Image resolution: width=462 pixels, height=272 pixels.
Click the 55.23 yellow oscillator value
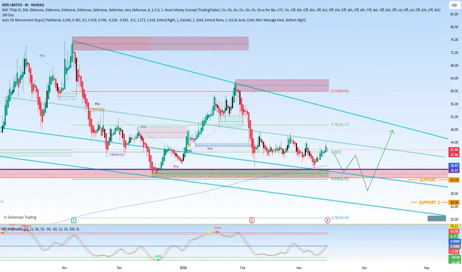tap(454, 226)
